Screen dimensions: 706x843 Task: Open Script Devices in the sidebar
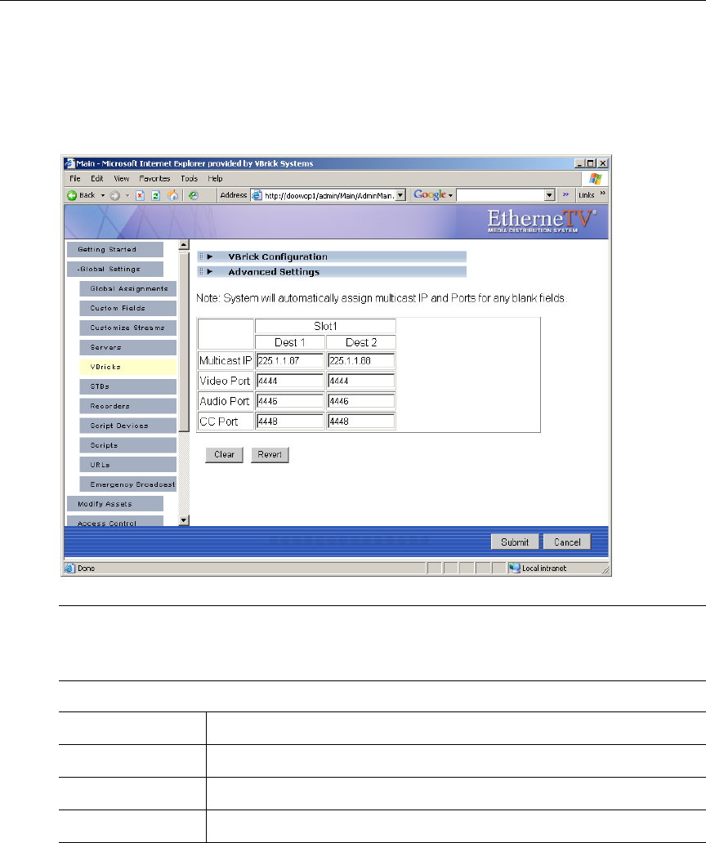128,426
